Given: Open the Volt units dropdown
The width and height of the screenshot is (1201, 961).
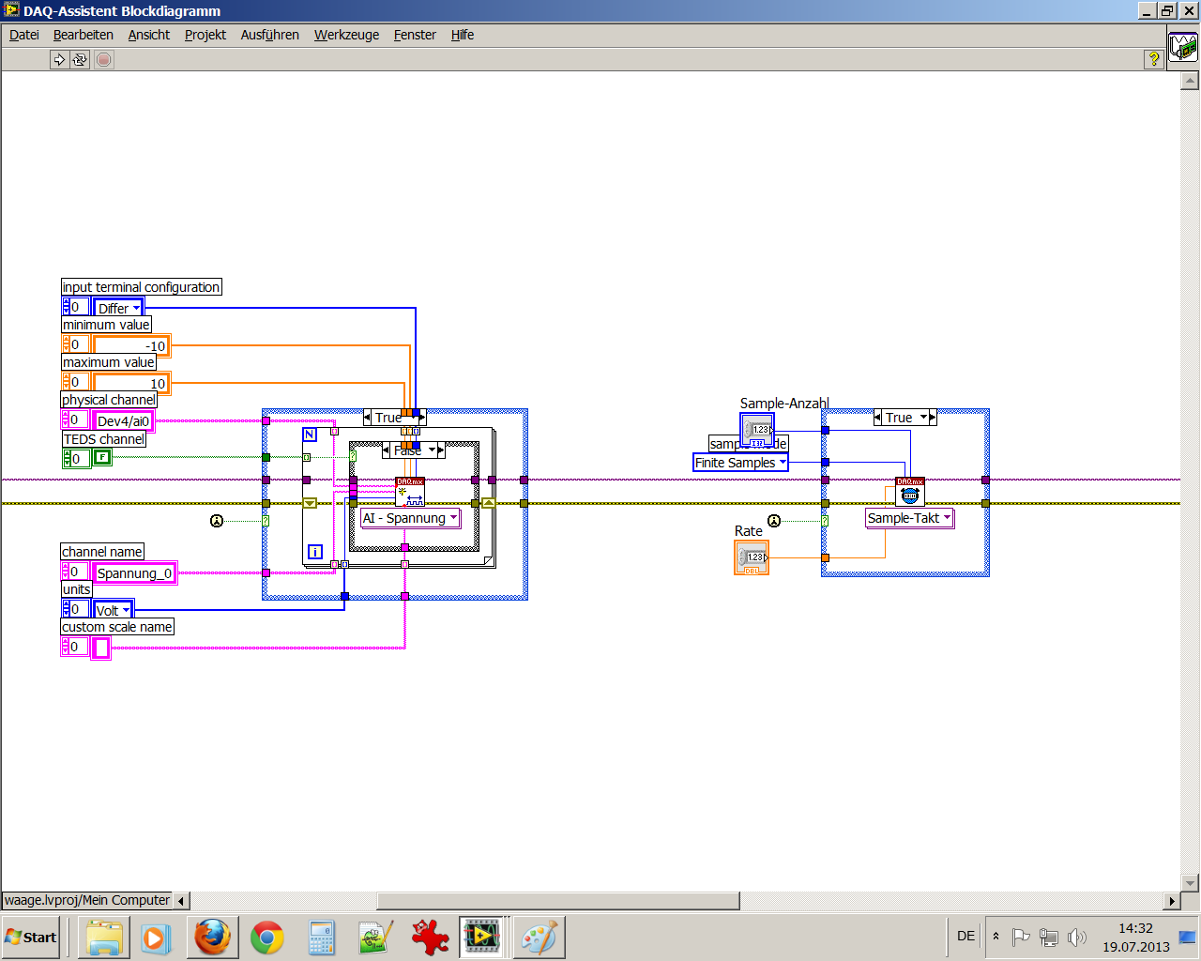Looking at the screenshot, I should pyautogui.click(x=114, y=610).
